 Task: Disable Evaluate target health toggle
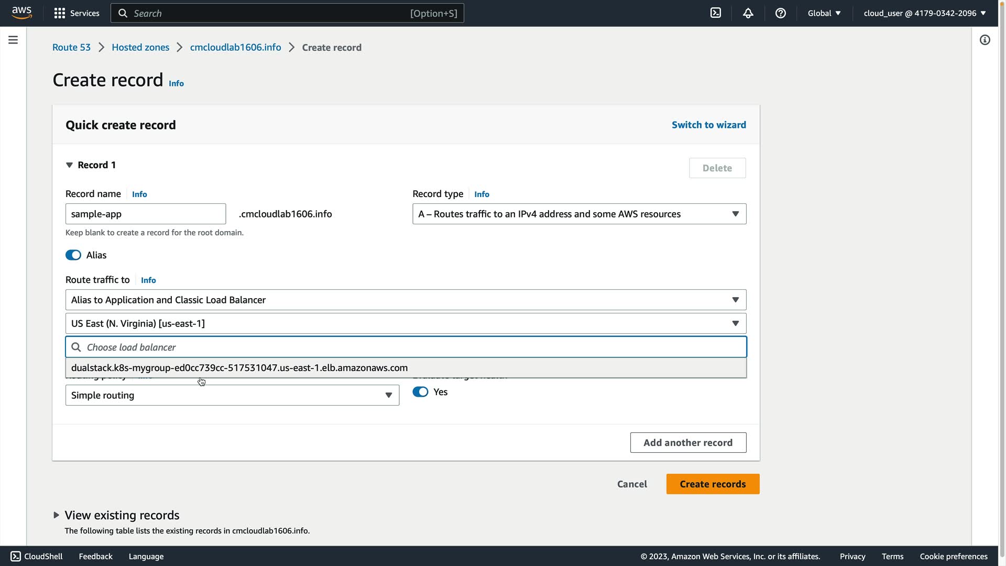click(x=420, y=392)
